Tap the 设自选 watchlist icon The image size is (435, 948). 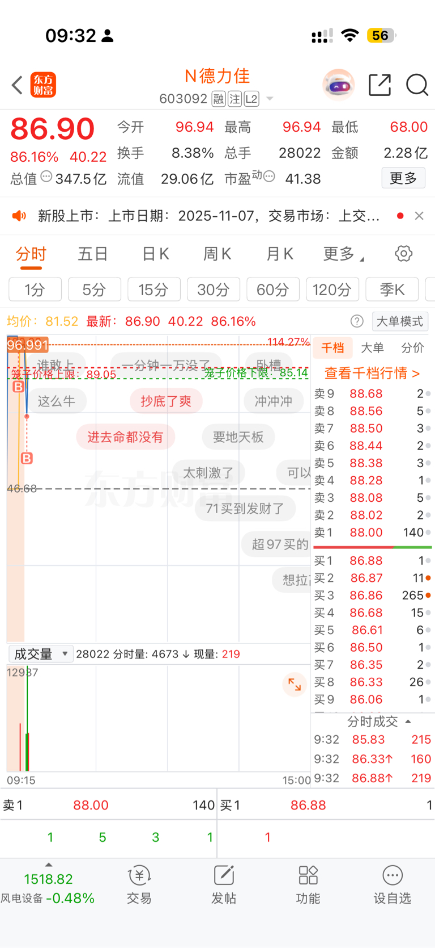tap(392, 884)
